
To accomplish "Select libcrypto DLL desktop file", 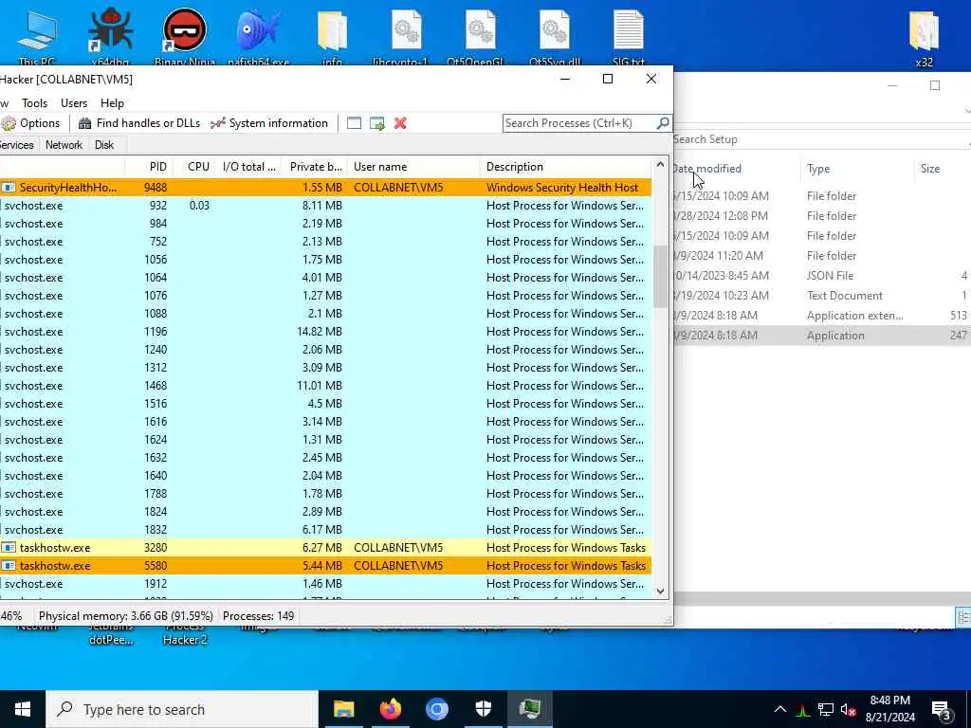I will click(406, 37).
